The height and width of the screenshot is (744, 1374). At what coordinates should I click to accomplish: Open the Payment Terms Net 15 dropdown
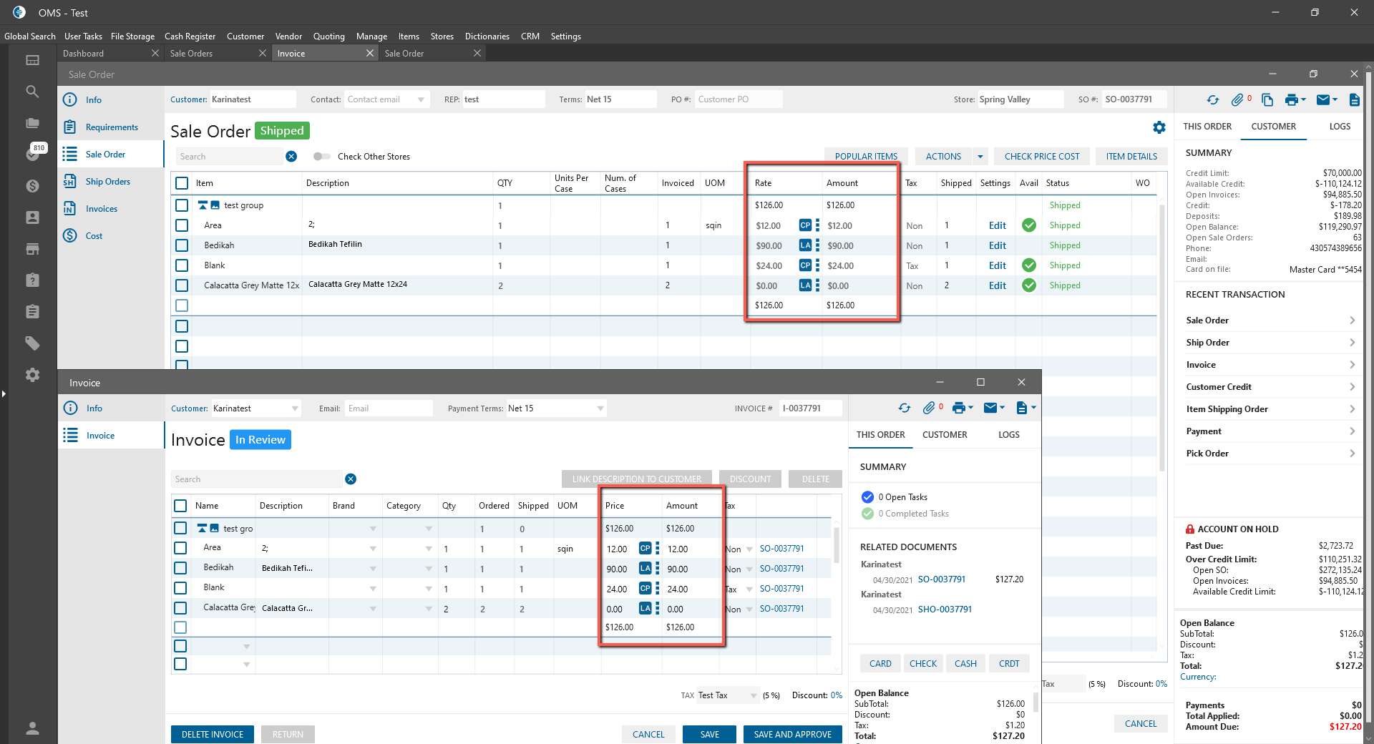(600, 408)
